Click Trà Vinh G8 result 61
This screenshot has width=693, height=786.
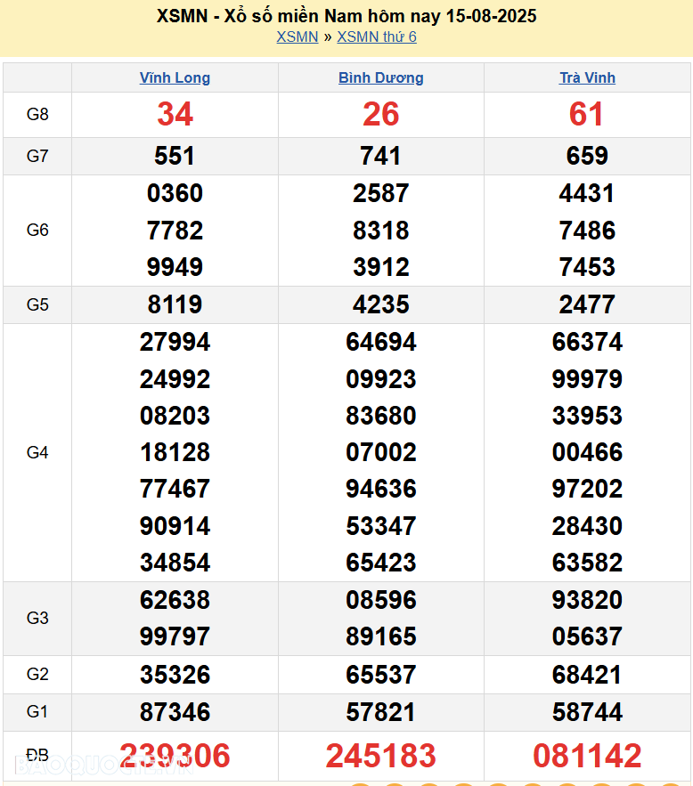coord(587,114)
